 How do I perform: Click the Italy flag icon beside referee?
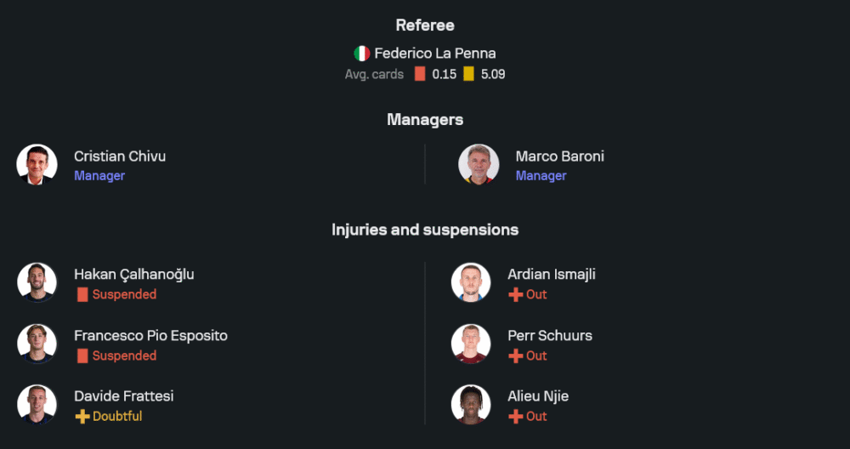(362, 54)
